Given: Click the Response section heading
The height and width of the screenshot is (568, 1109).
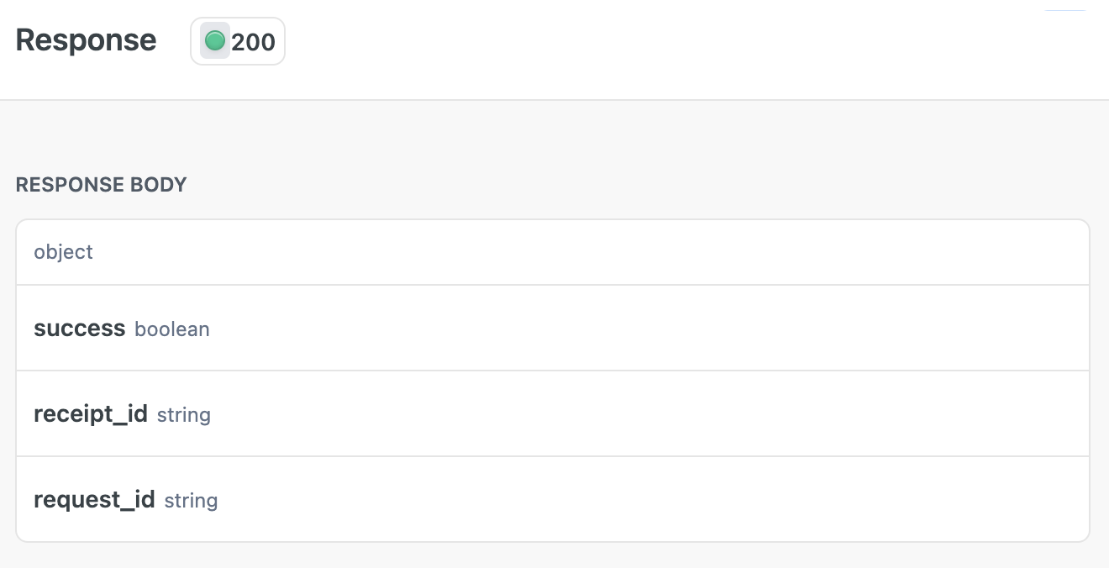Looking at the screenshot, I should click(x=86, y=40).
